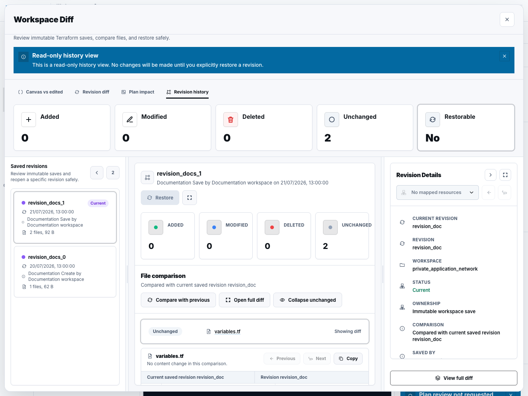Click the pencil icon on the Modified card
The height and width of the screenshot is (396, 528).
(130, 120)
